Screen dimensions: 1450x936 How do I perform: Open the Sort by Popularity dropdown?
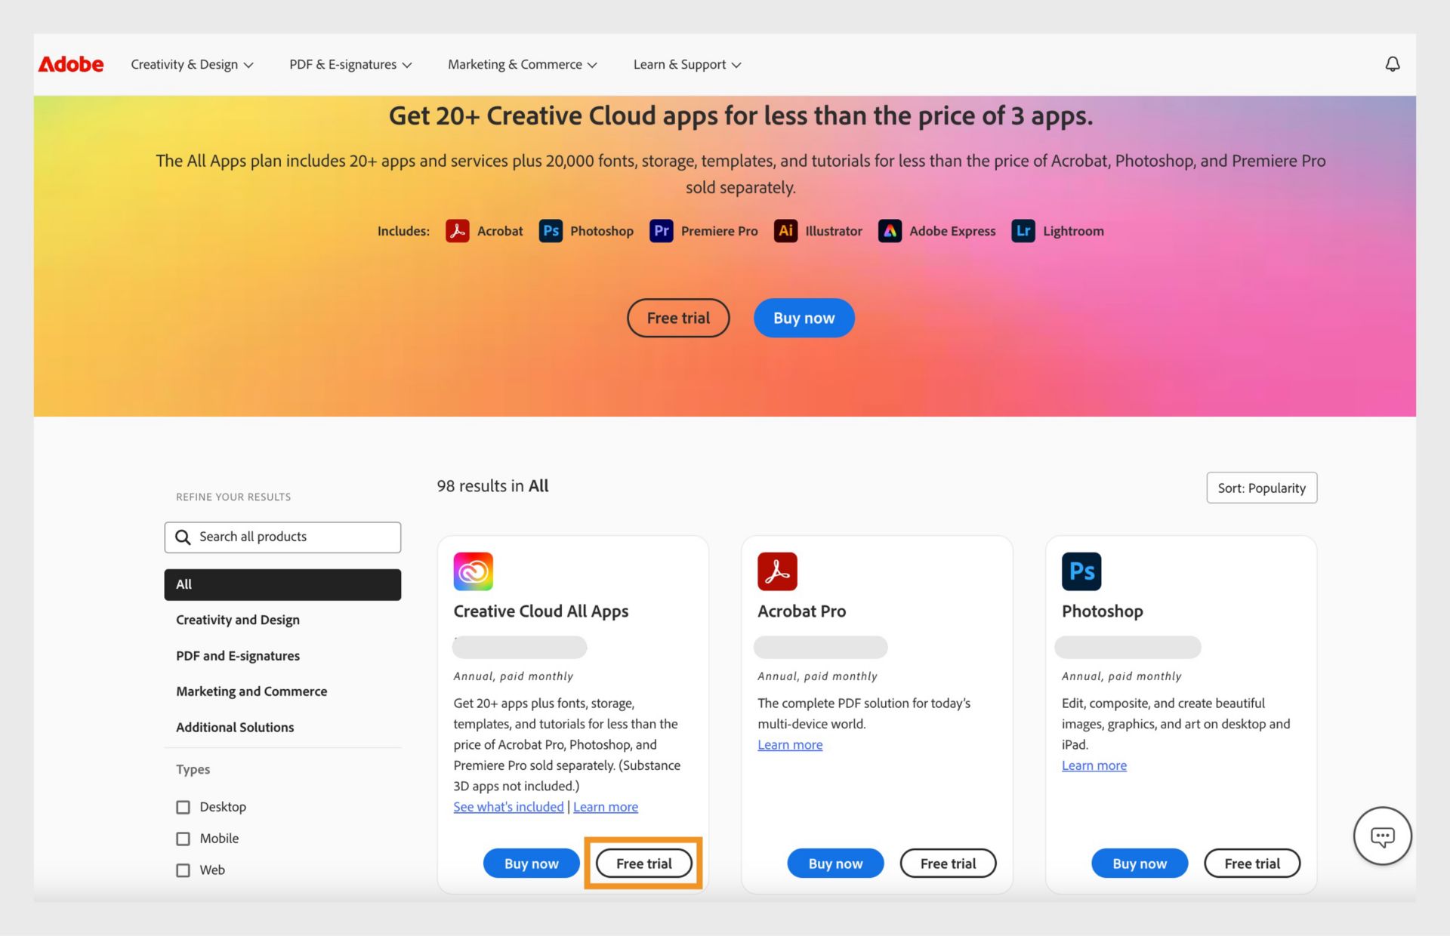[1261, 487]
